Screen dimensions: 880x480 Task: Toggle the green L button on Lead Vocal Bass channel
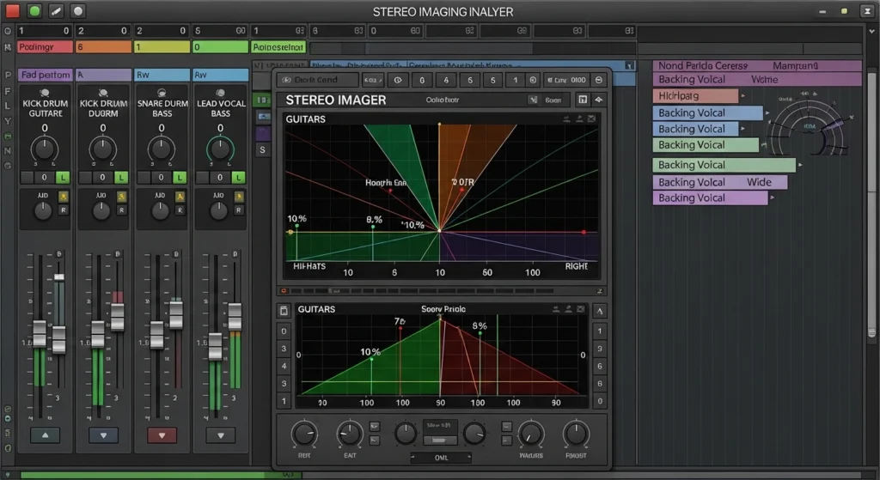pos(238,177)
